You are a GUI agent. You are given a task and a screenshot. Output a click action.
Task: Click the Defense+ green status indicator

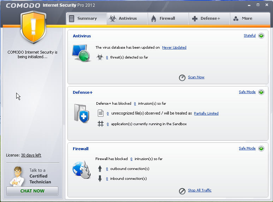click(x=261, y=92)
